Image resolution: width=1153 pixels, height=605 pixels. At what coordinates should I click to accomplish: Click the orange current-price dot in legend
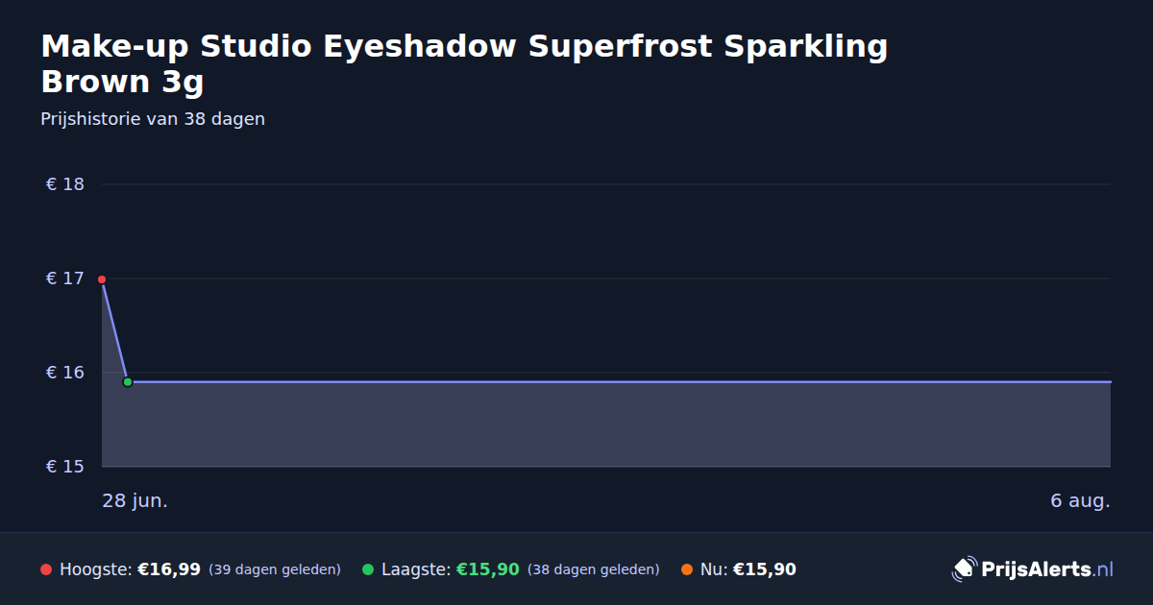(687, 569)
